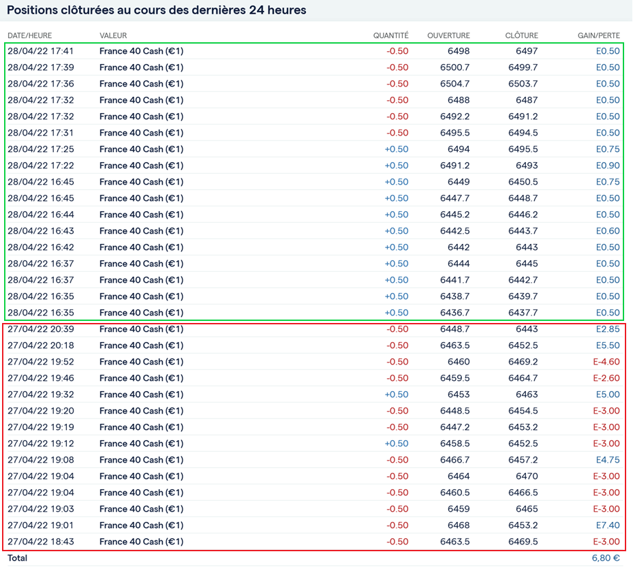This screenshot has height=571, width=633.
Task: Click the gain value E2.85
Action: point(608,329)
